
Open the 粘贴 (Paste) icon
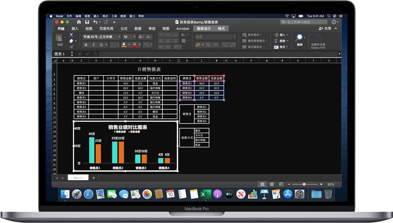(58, 38)
